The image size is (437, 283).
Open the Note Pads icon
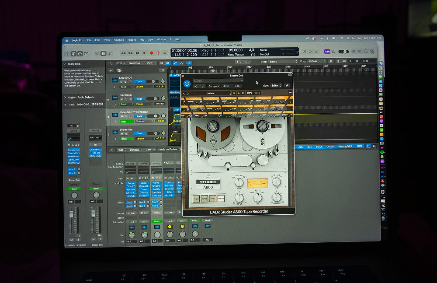tap(360, 51)
